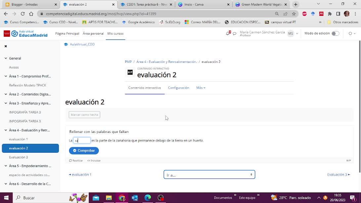Open the Chrome profile avatar
The width and height of the screenshot is (361, 203).
click(x=347, y=14)
